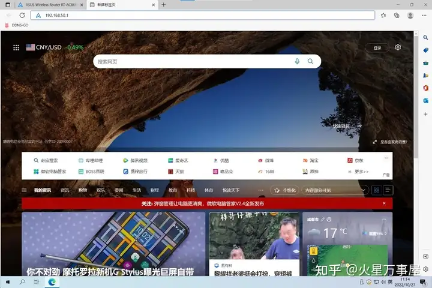Switch to ASUS Wireless Router tab
The height and width of the screenshot is (288, 432).
click(50, 5)
